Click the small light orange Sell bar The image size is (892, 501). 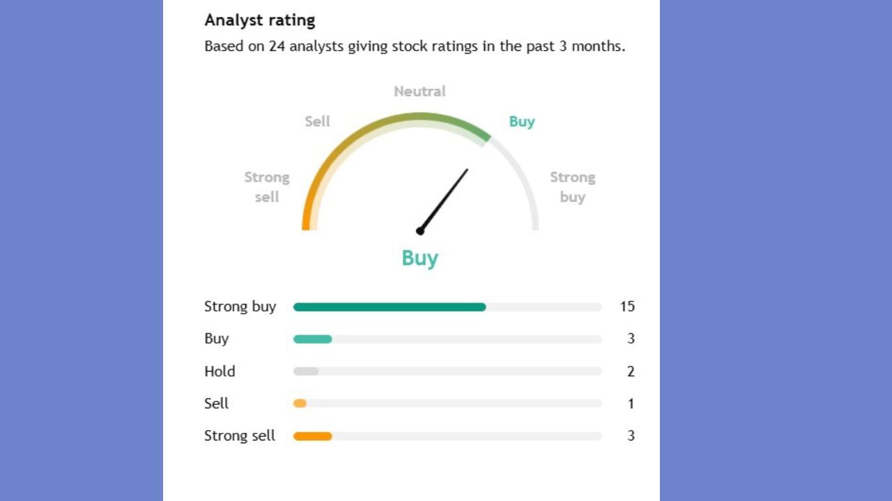click(300, 404)
